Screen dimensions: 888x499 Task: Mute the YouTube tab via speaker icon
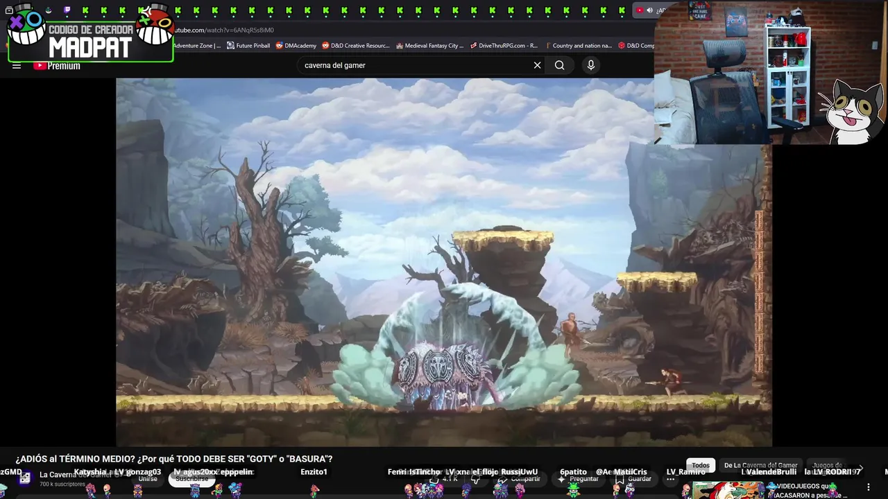tap(650, 10)
